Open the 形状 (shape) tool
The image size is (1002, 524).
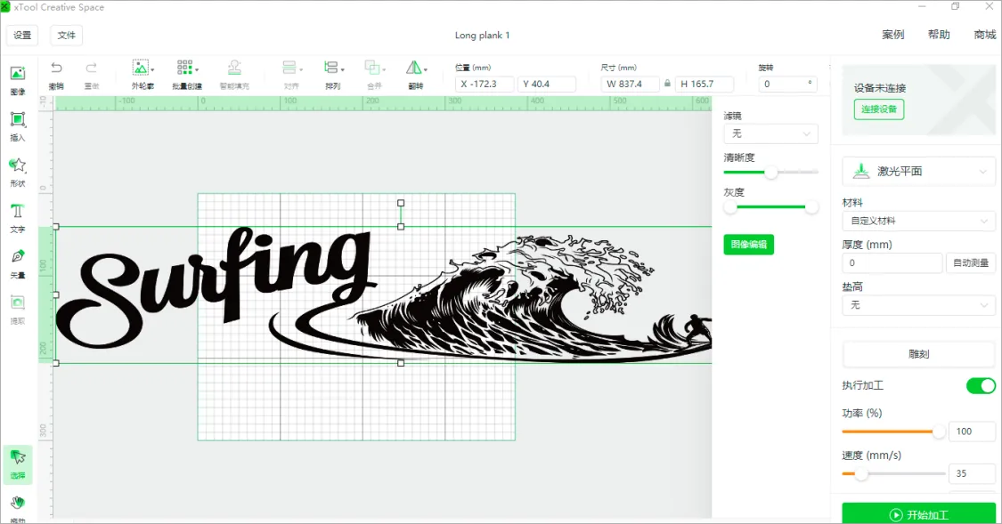(18, 173)
